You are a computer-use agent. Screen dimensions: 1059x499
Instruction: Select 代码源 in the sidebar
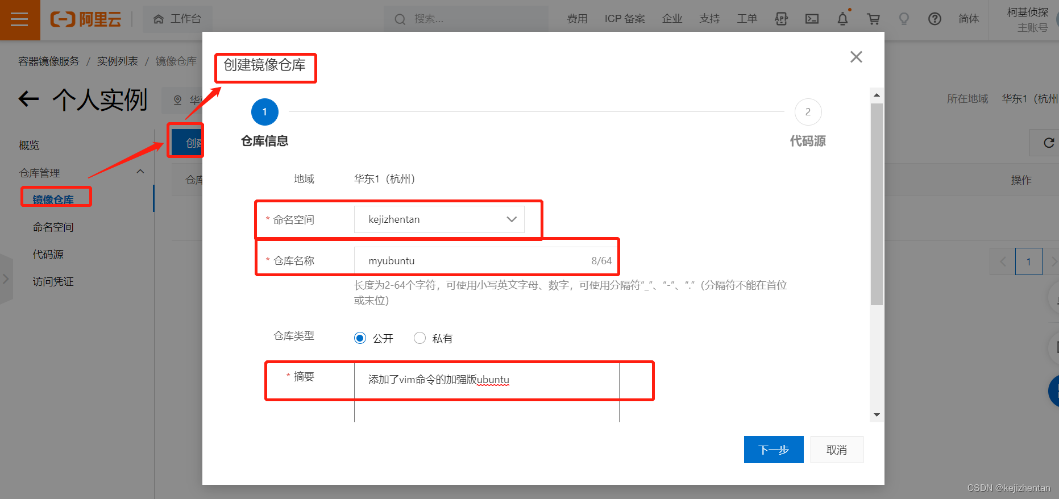pyautogui.click(x=48, y=255)
